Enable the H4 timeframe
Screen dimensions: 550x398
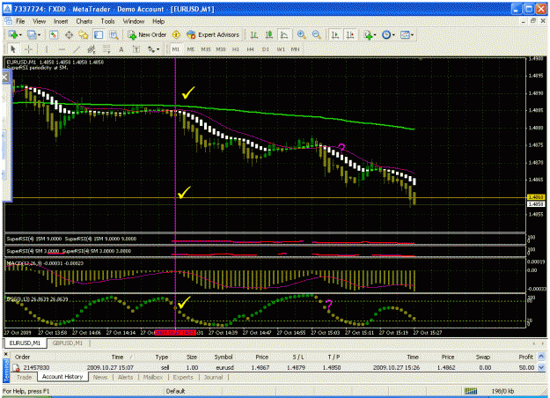pyautogui.click(x=250, y=49)
